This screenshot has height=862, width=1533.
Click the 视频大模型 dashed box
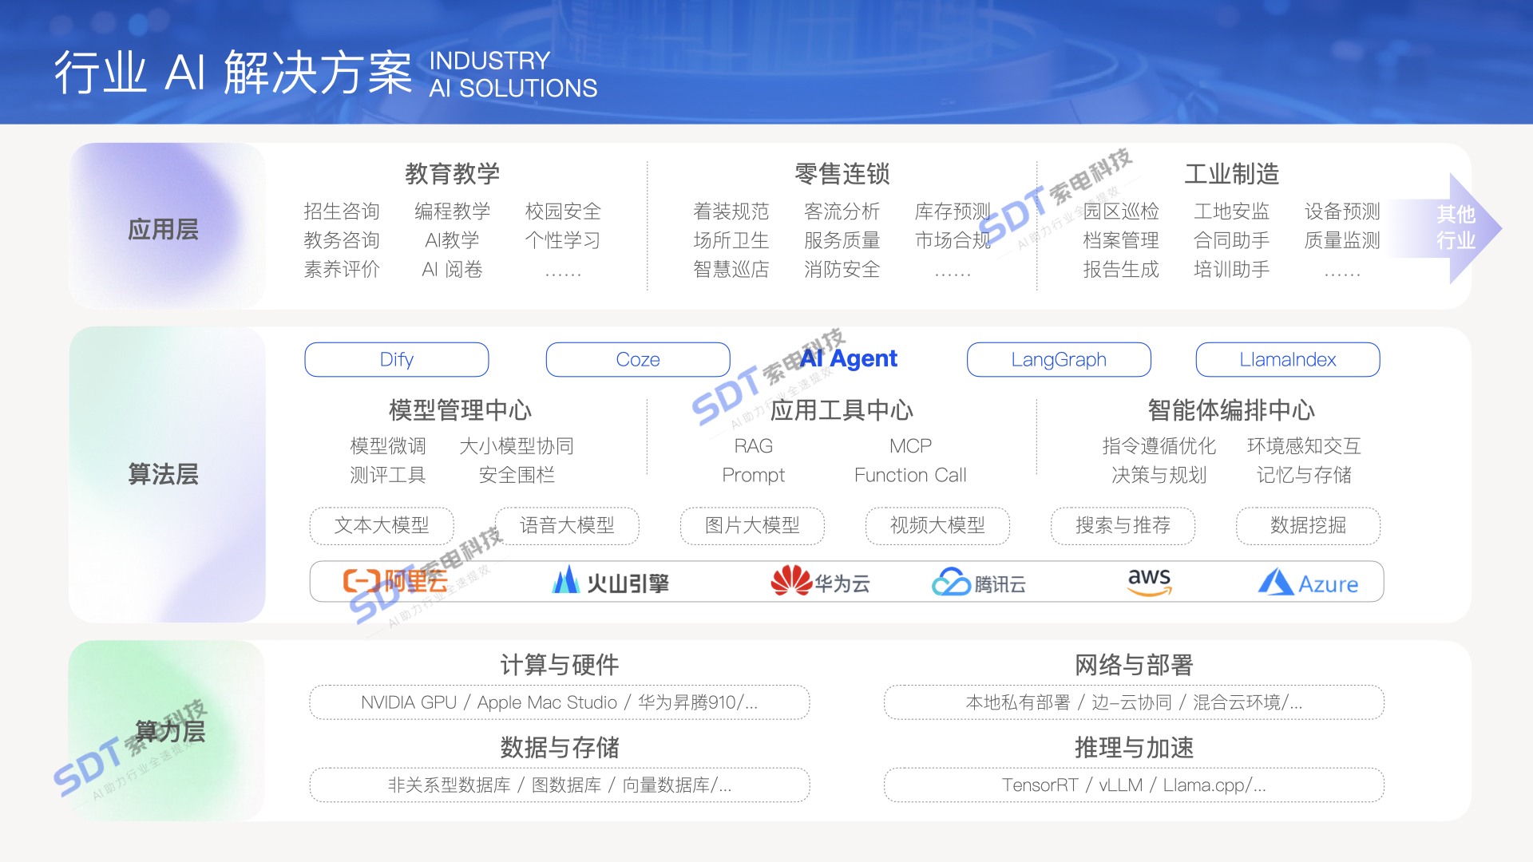tap(937, 526)
